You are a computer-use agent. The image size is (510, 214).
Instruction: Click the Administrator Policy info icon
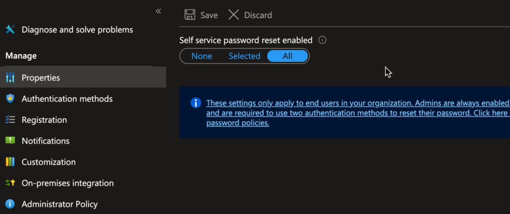pos(10,204)
